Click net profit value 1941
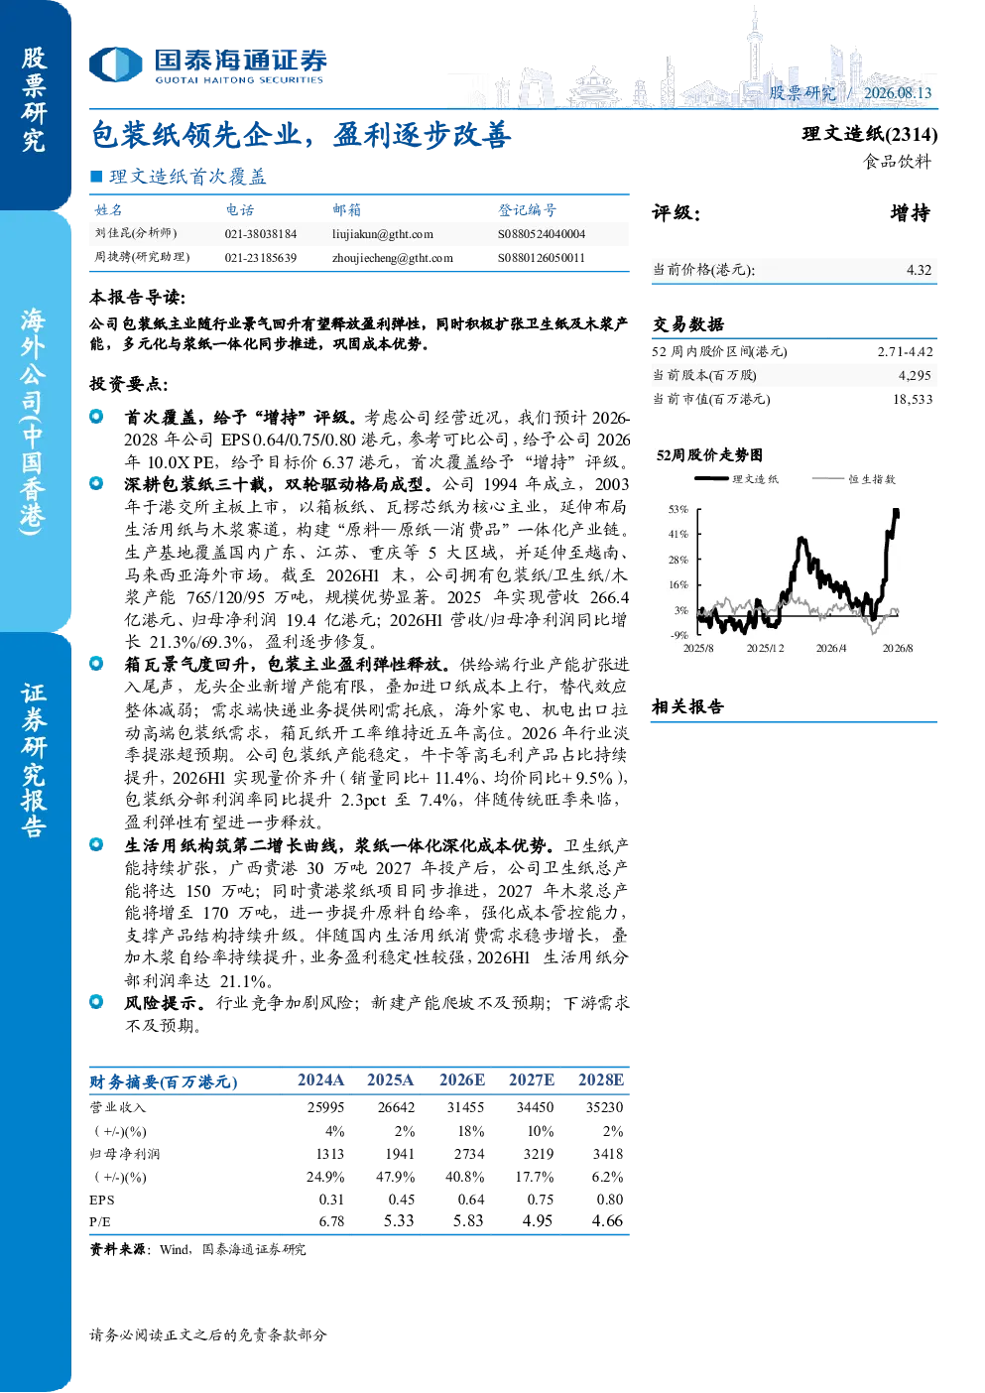Screen dimensions: 985x1393 pyautogui.click(x=400, y=1154)
